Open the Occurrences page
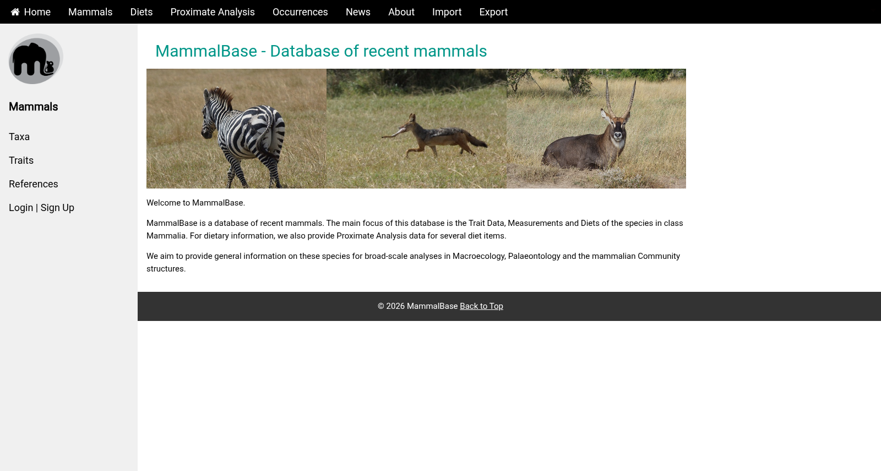Screen dimensions: 881x471 tap(300, 12)
